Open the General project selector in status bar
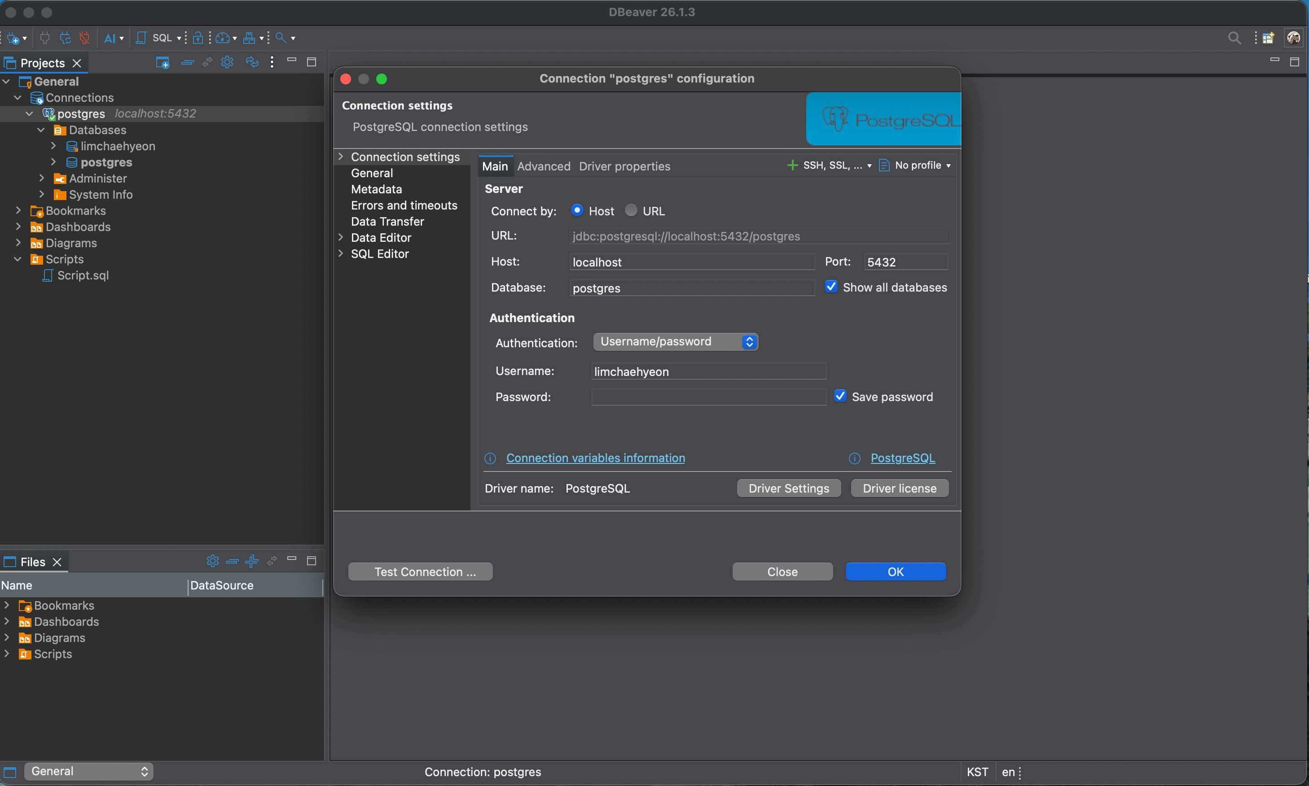The width and height of the screenshot is (1309, 786). (x=89, y=771)
